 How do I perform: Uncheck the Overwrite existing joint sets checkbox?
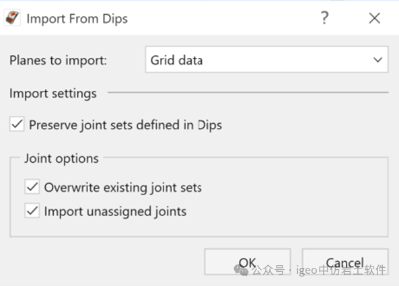[32, 187]
